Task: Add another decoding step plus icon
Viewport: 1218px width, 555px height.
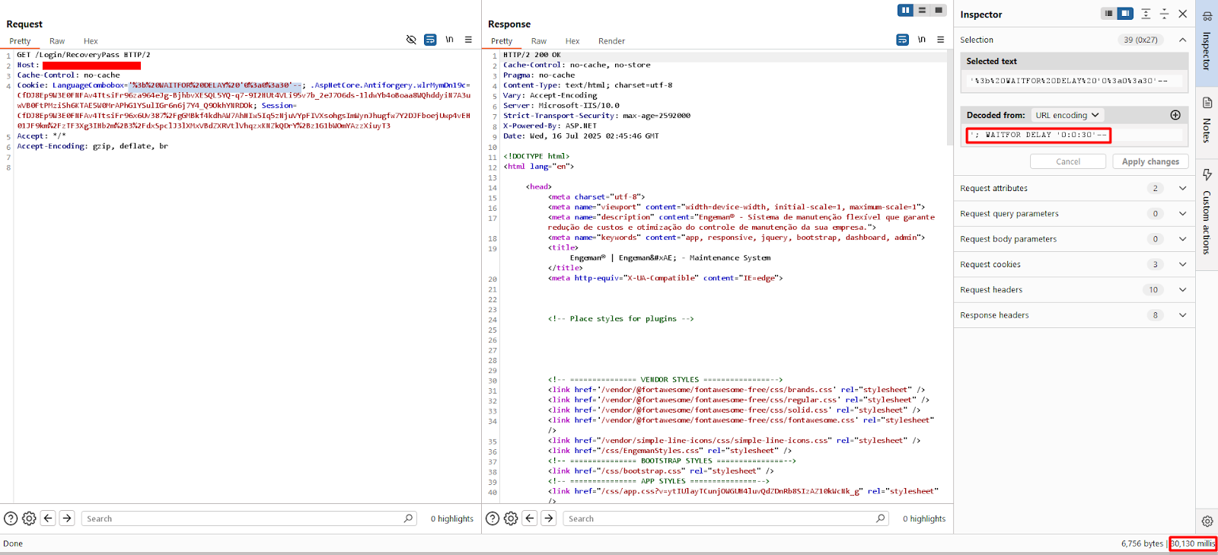Action: click(1175, 115)
